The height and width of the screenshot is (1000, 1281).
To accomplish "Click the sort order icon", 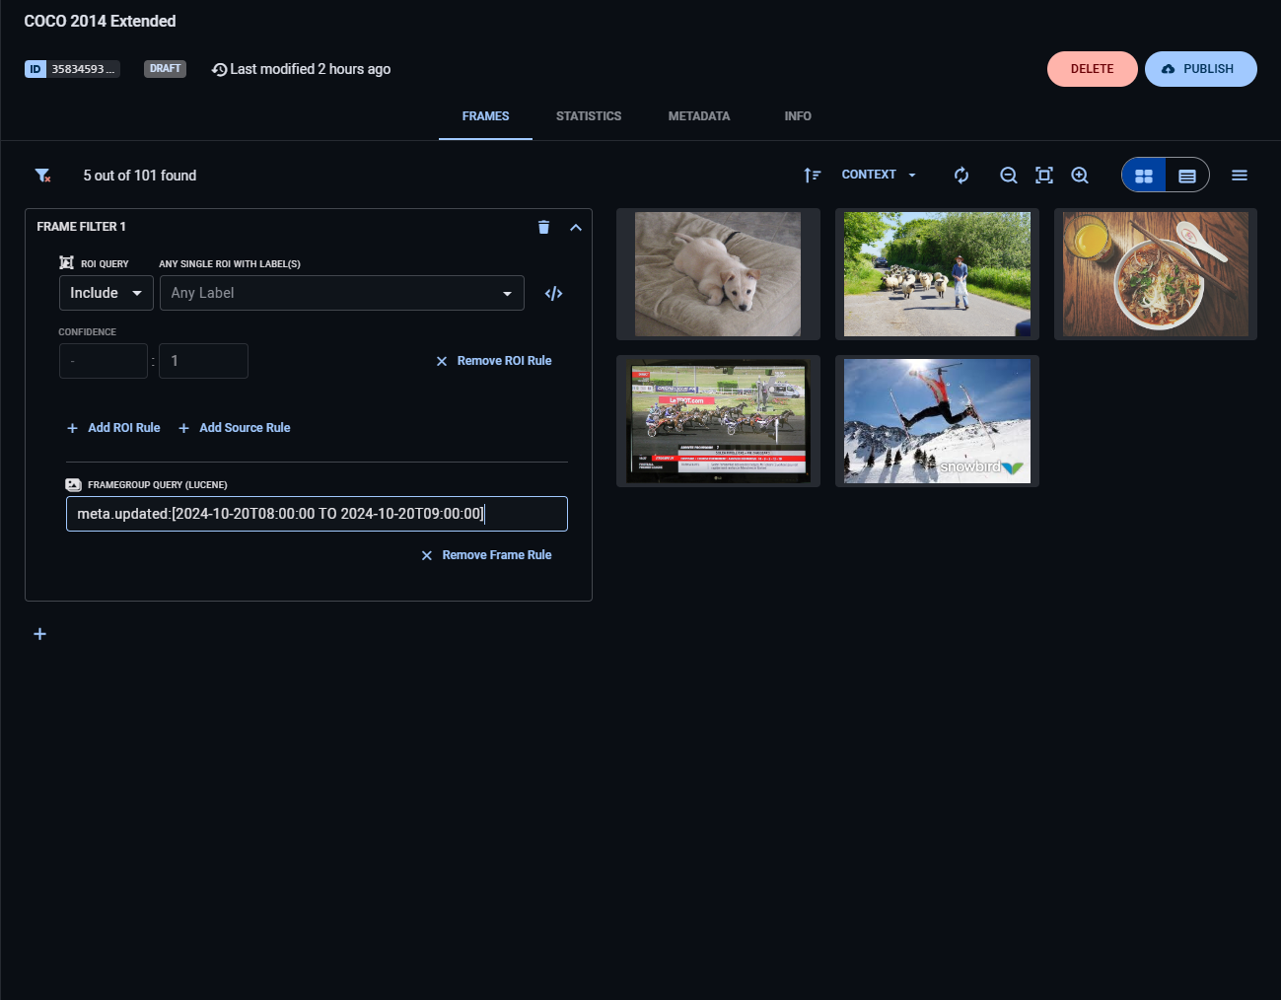I will tap(812, 176).
